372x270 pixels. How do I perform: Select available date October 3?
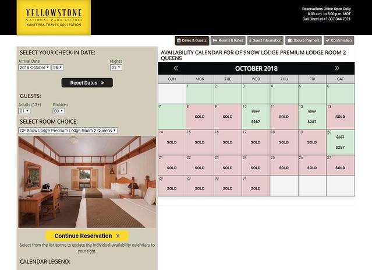pos(228,94)
